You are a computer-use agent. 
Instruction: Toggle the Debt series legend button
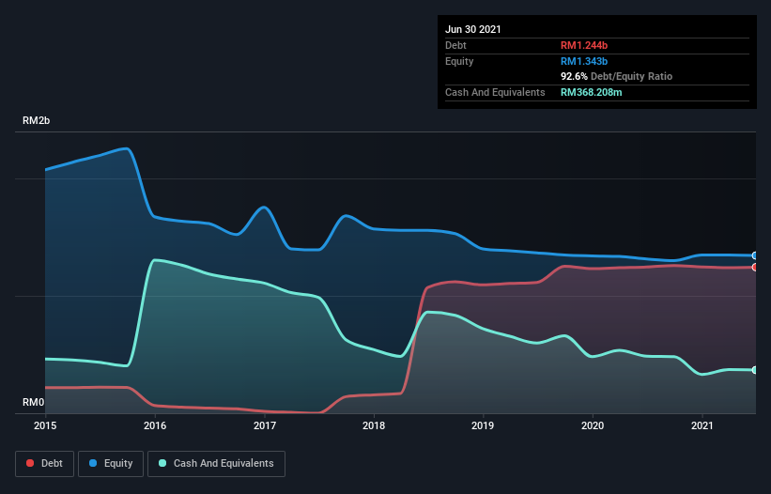(x=45, y=464)
